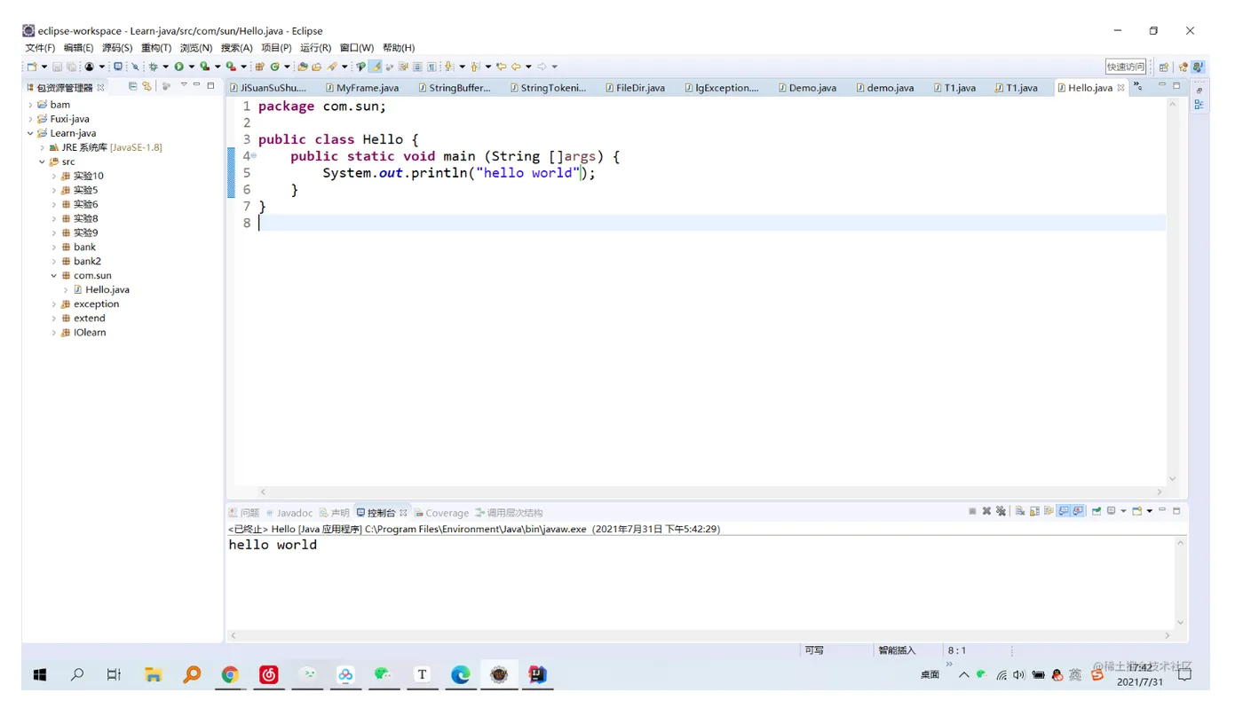Click the Debug bug icon in toolbar

point(154,67)
